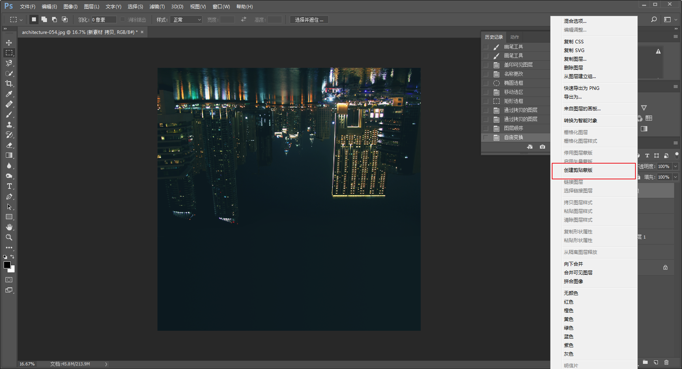682x369 pixels.
Task: Select the Blur tool
Action: [x=9, y=166]
